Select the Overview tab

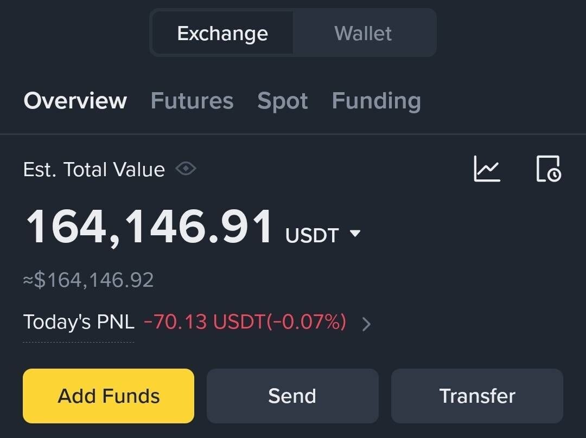click(75, 101)
